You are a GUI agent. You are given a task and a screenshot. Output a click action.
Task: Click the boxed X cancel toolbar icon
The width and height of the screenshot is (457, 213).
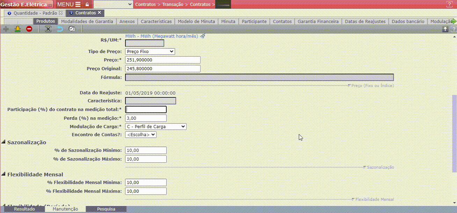(x=48, y=29)
